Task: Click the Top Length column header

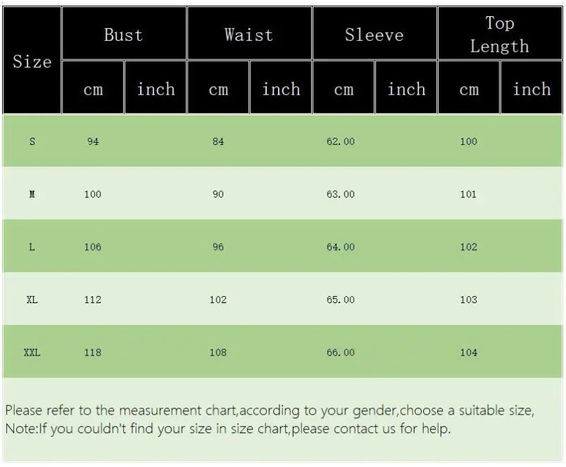Action: [x=499, y=35]
